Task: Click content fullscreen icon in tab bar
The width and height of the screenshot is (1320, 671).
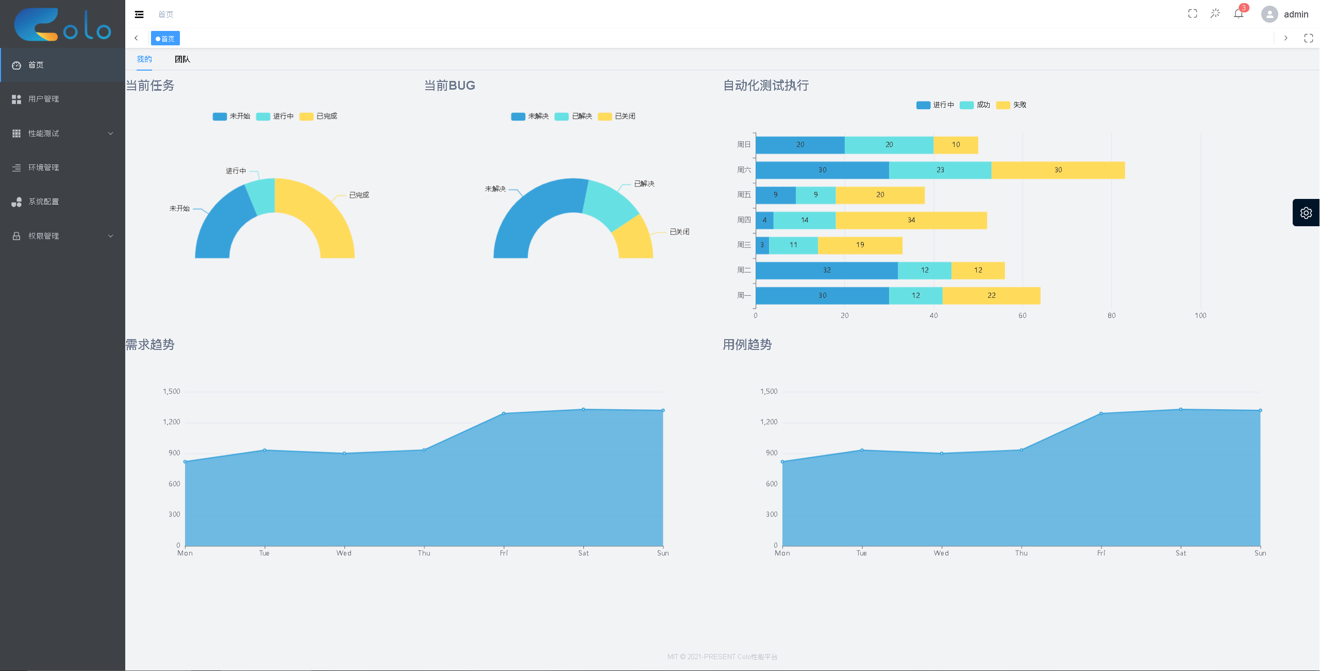Action: 1309,38
